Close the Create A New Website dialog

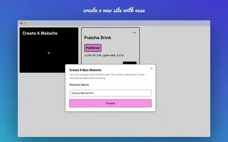tap(151, 69)
